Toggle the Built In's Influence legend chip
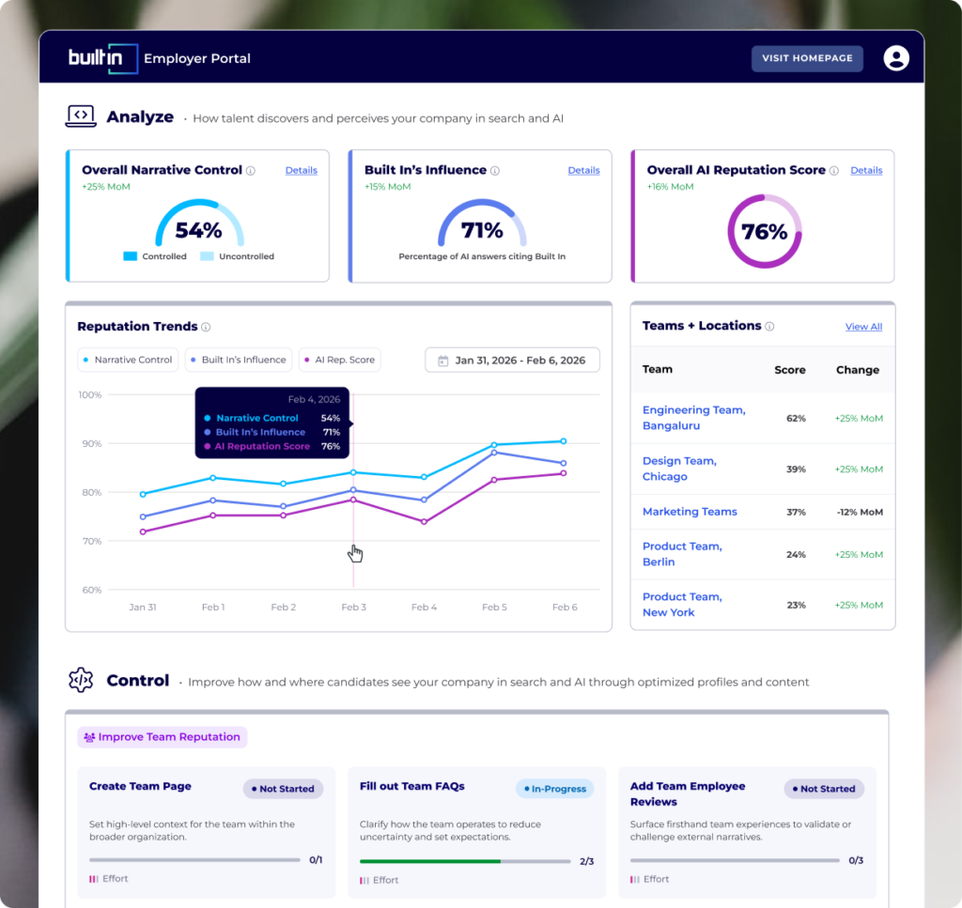The width and height of the screenshot is (962, 908). pos(238,360)
